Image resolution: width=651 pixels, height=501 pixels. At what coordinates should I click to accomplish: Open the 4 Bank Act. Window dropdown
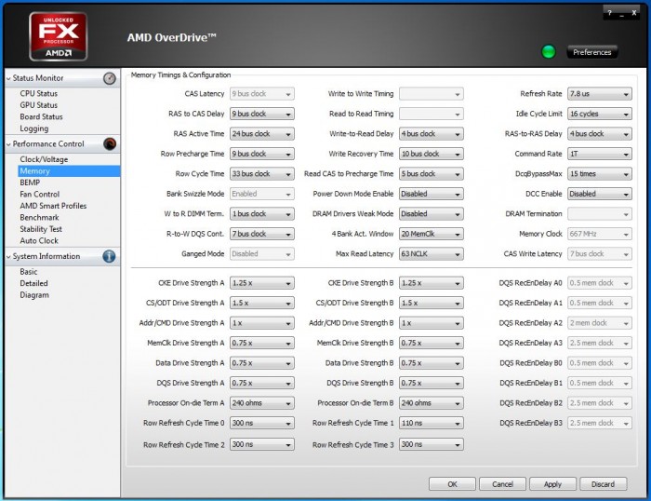pyautogui.click(x=431, y=234)
